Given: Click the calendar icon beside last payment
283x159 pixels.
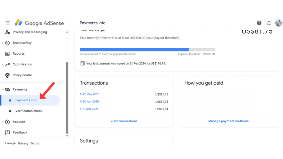Looking at the screenshot, I should click(x=82, y=63).
